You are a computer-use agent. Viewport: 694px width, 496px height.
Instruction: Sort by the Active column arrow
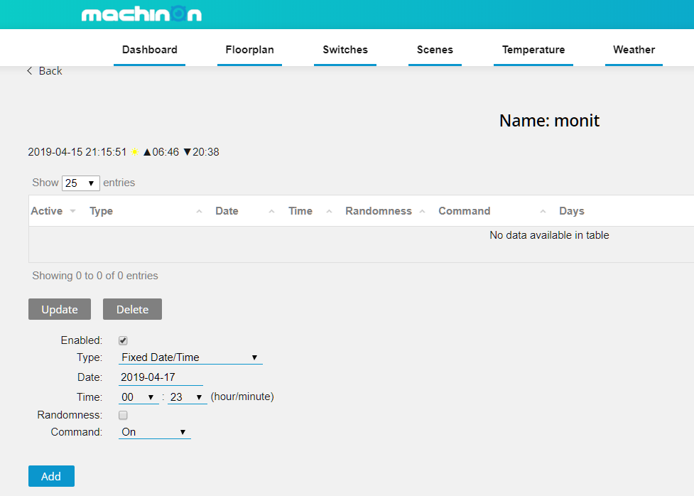click(x=72, y=212)
